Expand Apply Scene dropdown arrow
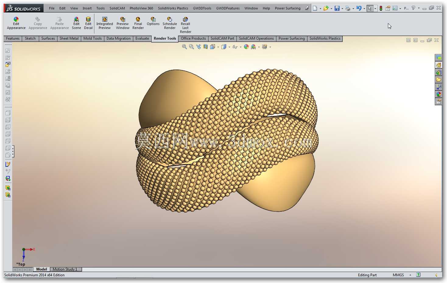447x283 pixels. pos(259,47)
